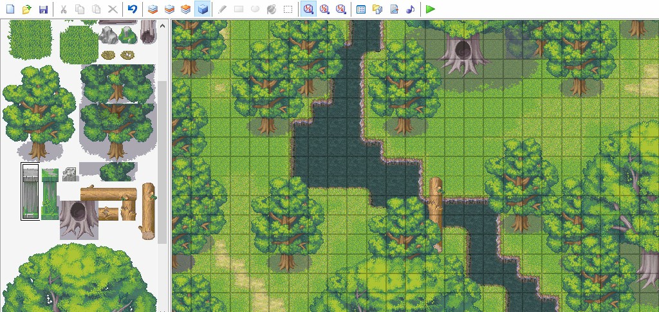The image size is (659, 312).
Task: Start playtest with the green play arrow
Action: tap(430, 9)
